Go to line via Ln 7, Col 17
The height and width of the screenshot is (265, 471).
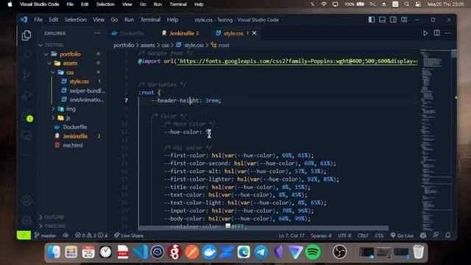tap(291, 236)
